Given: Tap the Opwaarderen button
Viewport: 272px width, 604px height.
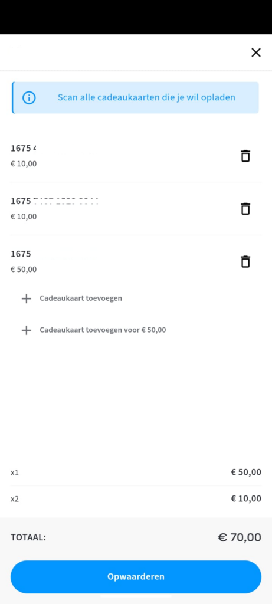Looking at the screenshot, I should tap(136, 577).
